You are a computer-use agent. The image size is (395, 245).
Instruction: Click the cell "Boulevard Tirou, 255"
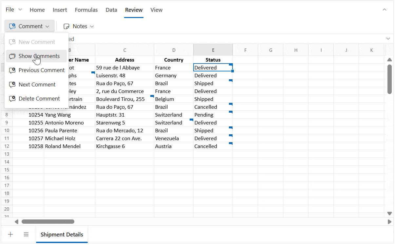click(x=125, y=99)
